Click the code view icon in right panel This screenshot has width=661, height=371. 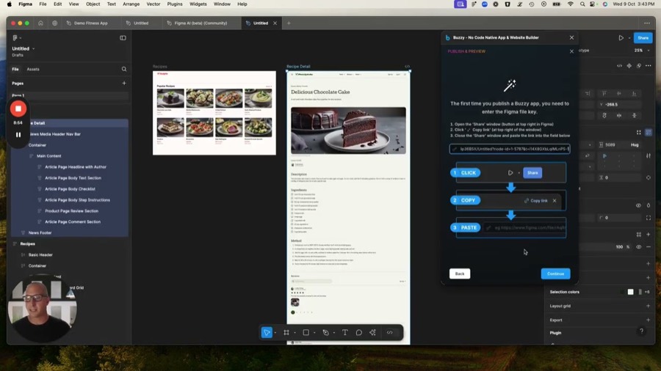tap(619, 65)
